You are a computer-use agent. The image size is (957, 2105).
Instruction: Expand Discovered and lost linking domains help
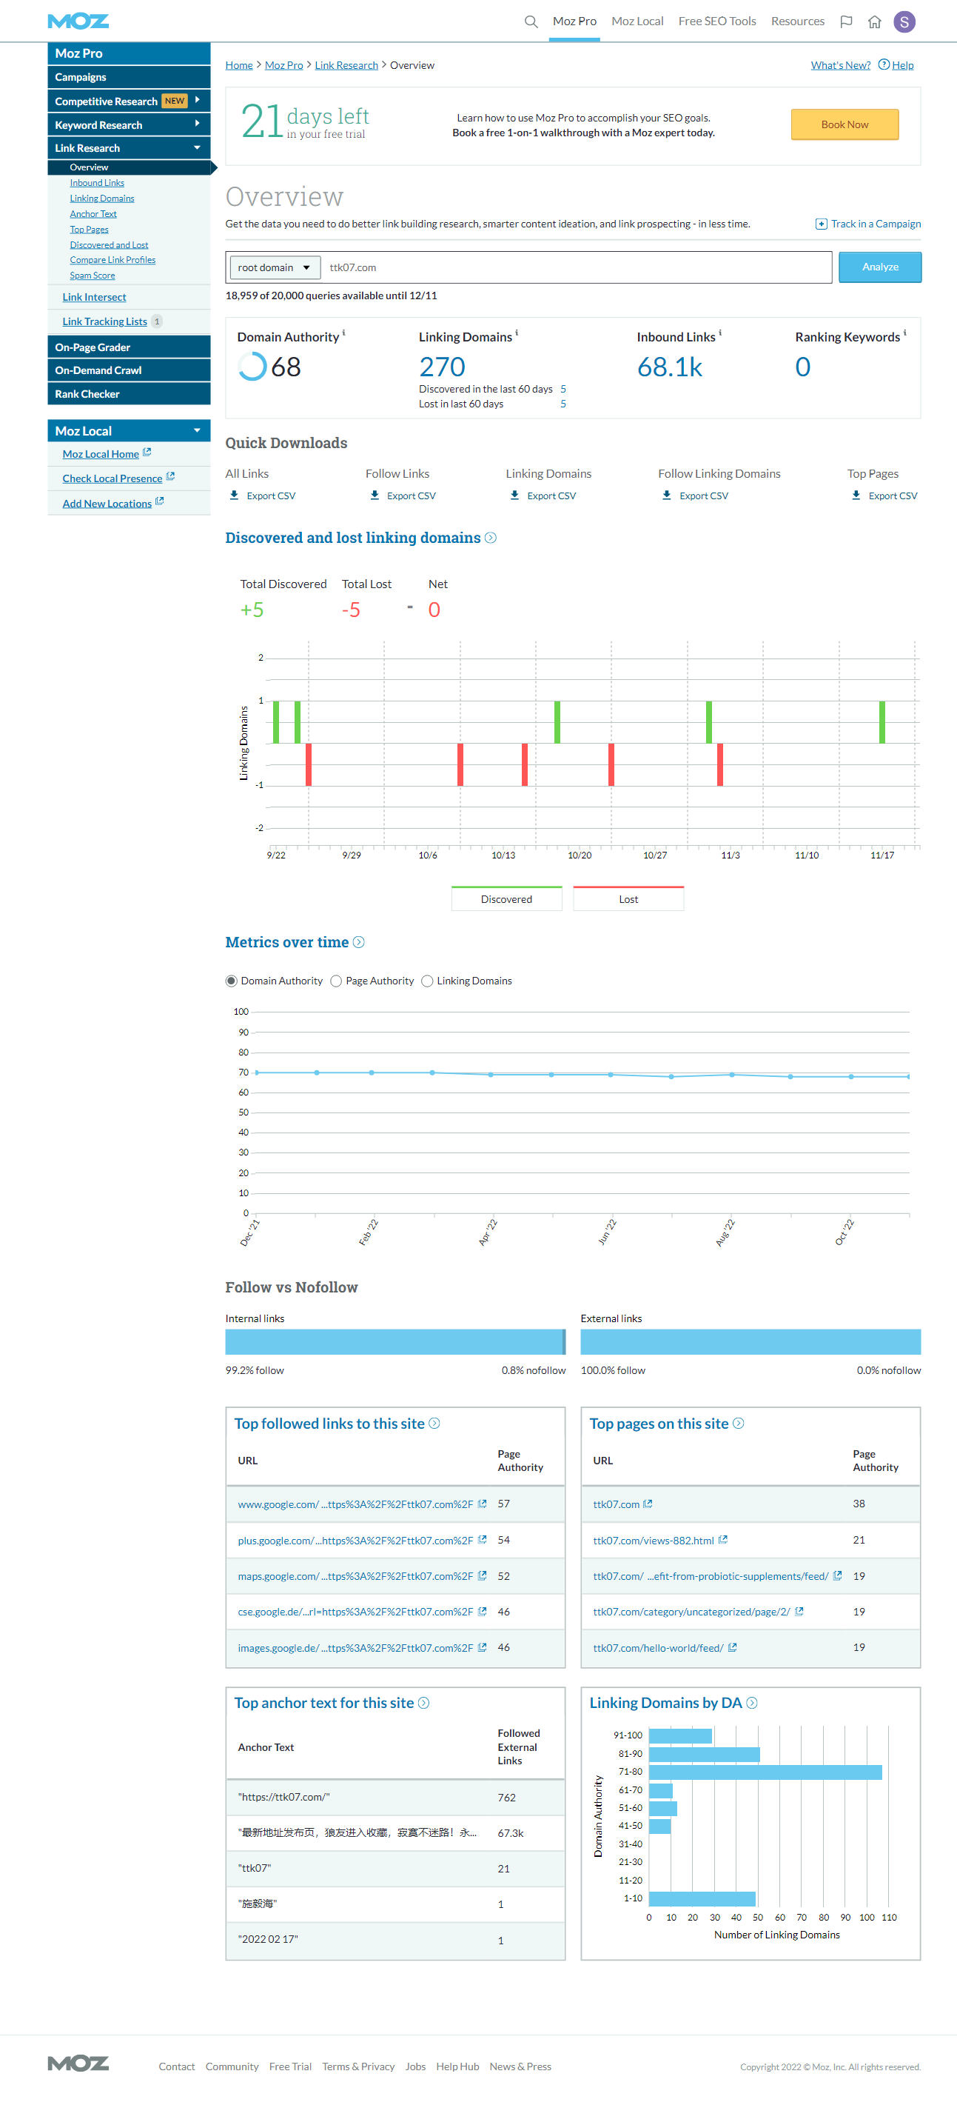490,538
